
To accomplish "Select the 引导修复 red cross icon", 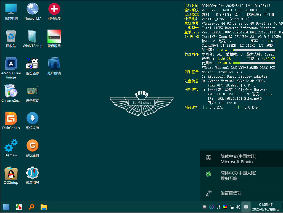I will tap(54, 12).
